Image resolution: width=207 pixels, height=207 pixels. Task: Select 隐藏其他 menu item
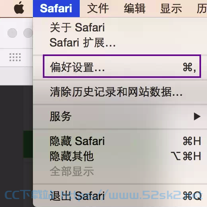(x=120, y=156)
